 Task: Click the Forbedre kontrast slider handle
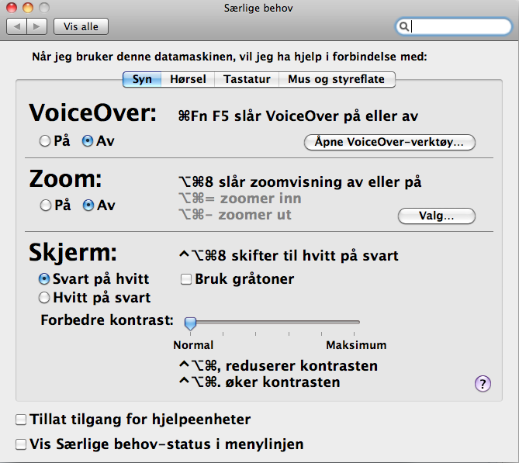190,323
